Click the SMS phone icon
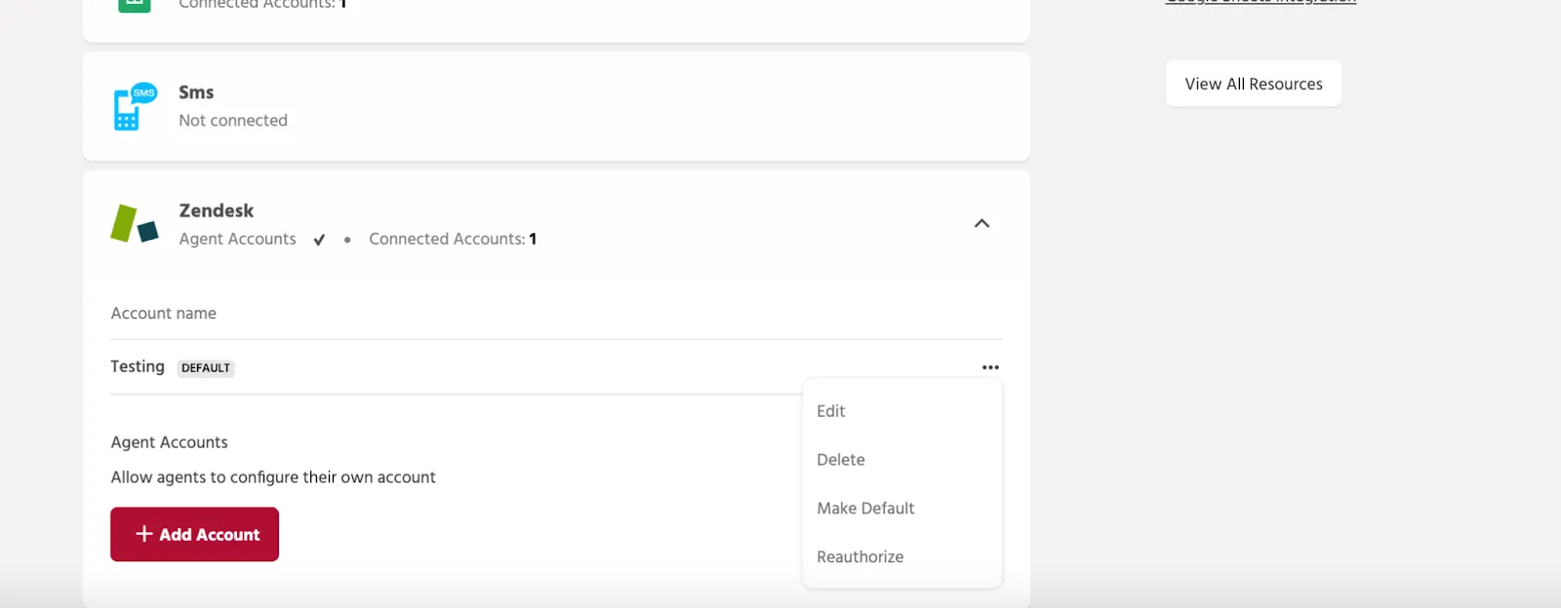The height and width of the screenshot is (608, 1561). [135, 106]
